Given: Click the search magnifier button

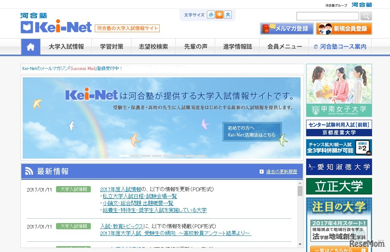Looking at the screenshot, I should tap(366, 16).
